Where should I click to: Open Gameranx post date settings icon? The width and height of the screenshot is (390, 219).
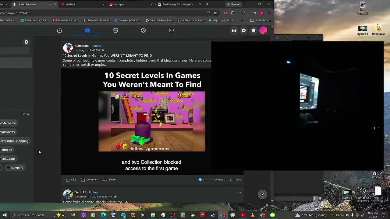point(103,50)
